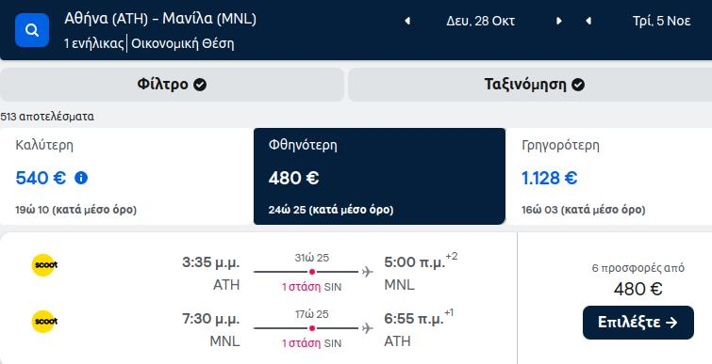Click info icon next to 540 €
The image size is (712, 364).
coord(81,178)
